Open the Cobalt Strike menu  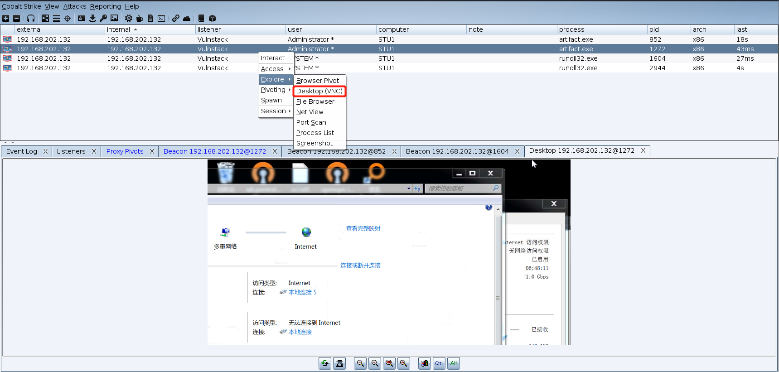coord(21,6)
